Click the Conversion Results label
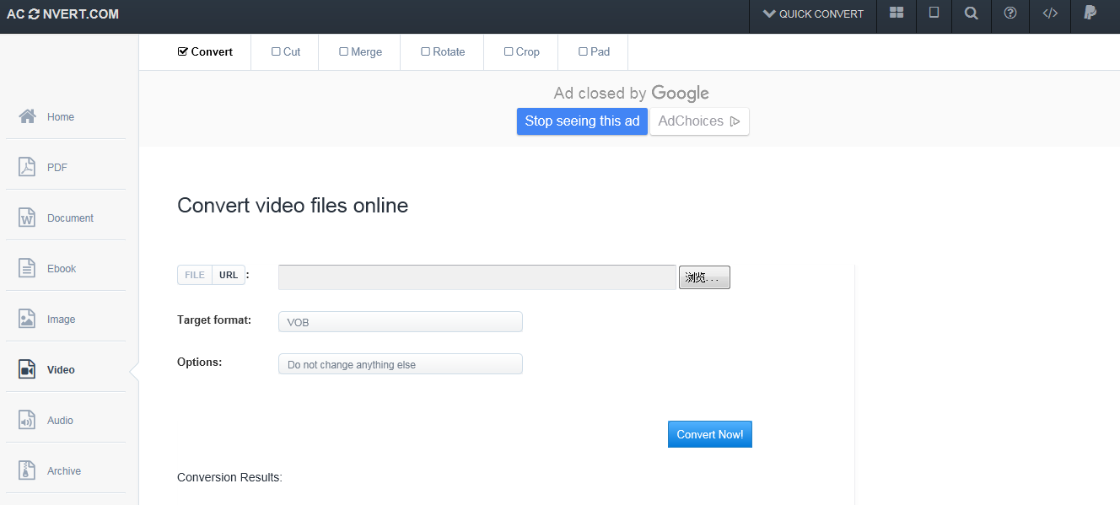 (x=229, y=477)
